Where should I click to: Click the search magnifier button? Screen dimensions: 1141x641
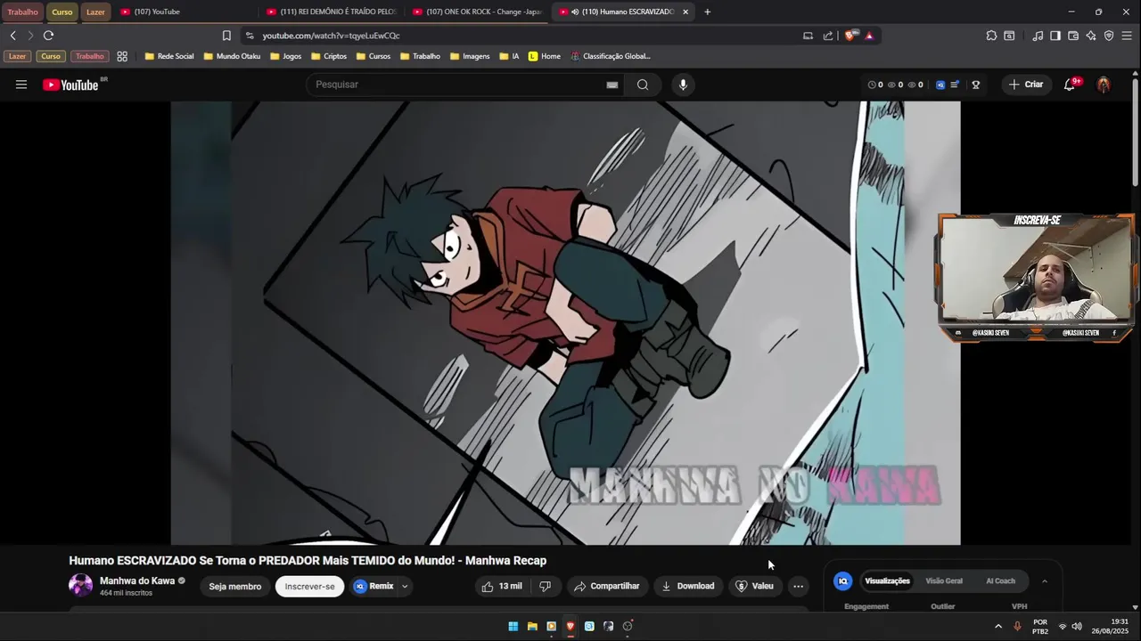click(643, 85)
